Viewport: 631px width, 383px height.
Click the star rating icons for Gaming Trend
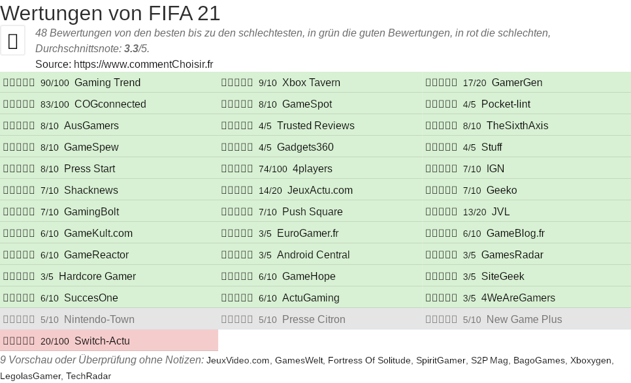pyautogui.click(x=19, y=83)
